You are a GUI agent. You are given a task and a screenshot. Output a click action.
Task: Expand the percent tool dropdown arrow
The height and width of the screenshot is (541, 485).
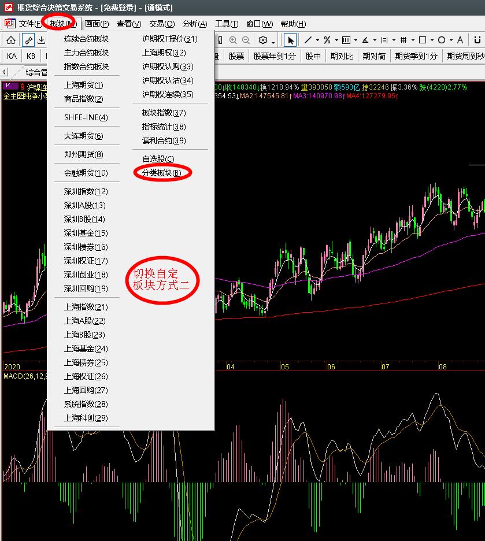click(336, 40)
